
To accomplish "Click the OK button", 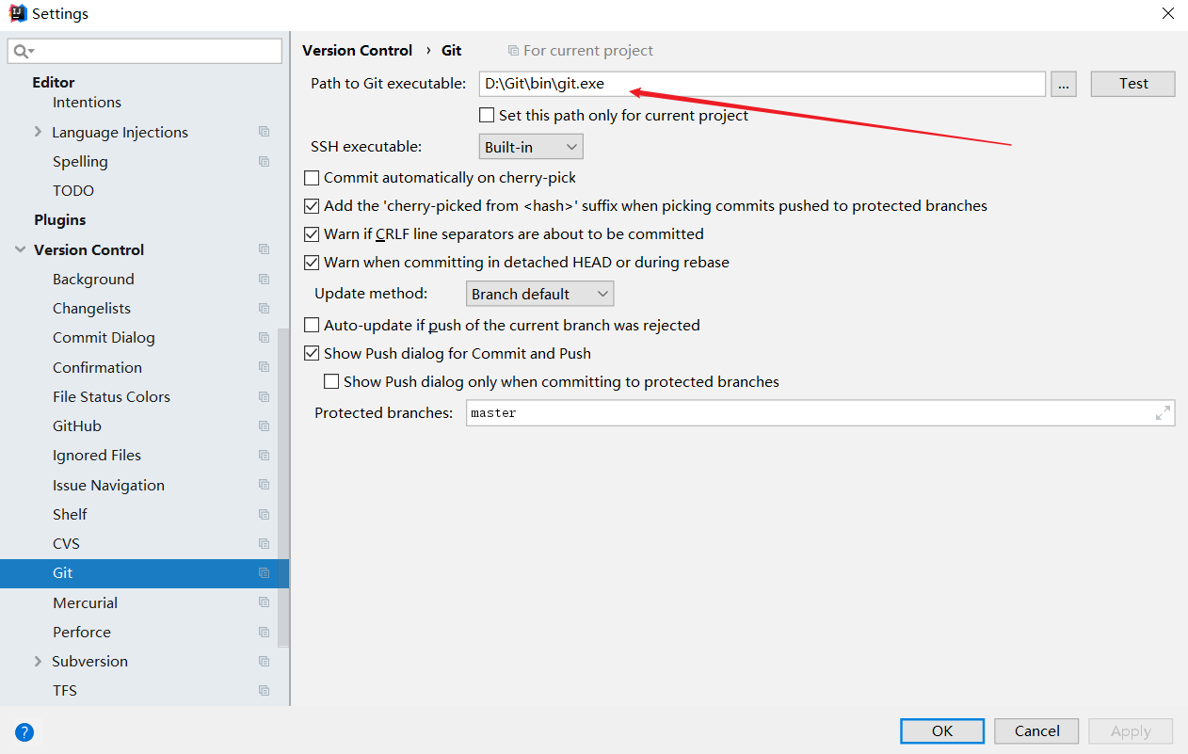I will click(x=942, y=731).
